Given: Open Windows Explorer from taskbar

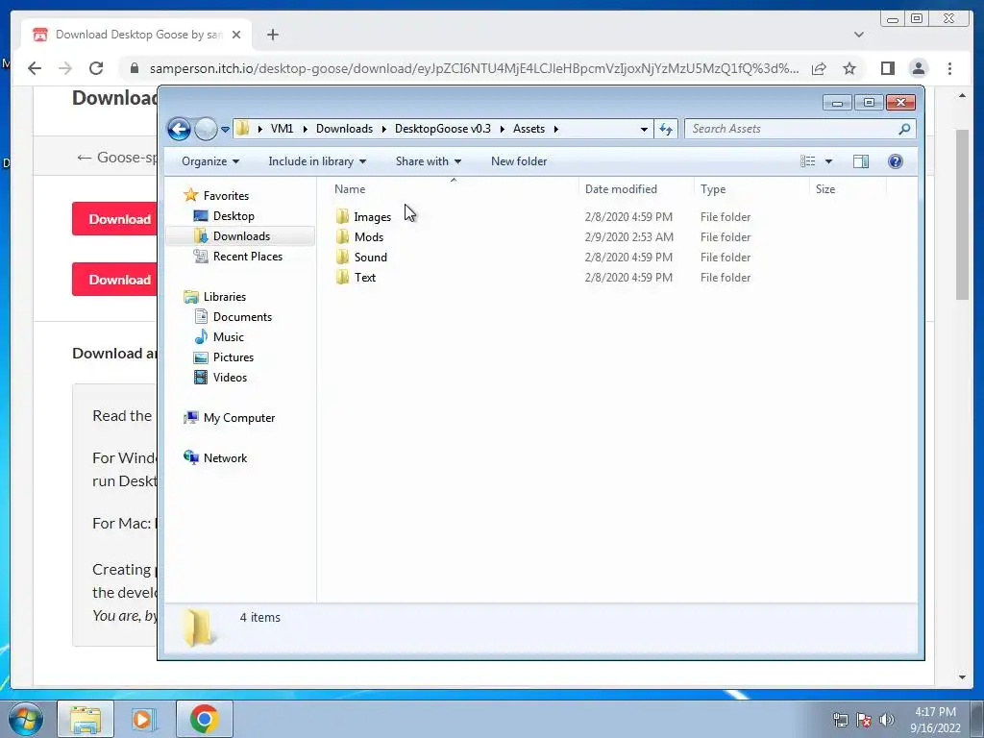Looking at the screenshot, I should pyautogui.click(x=86, y=719).
